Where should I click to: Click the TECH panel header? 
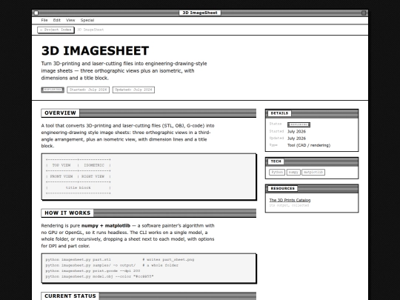point(276,161)
